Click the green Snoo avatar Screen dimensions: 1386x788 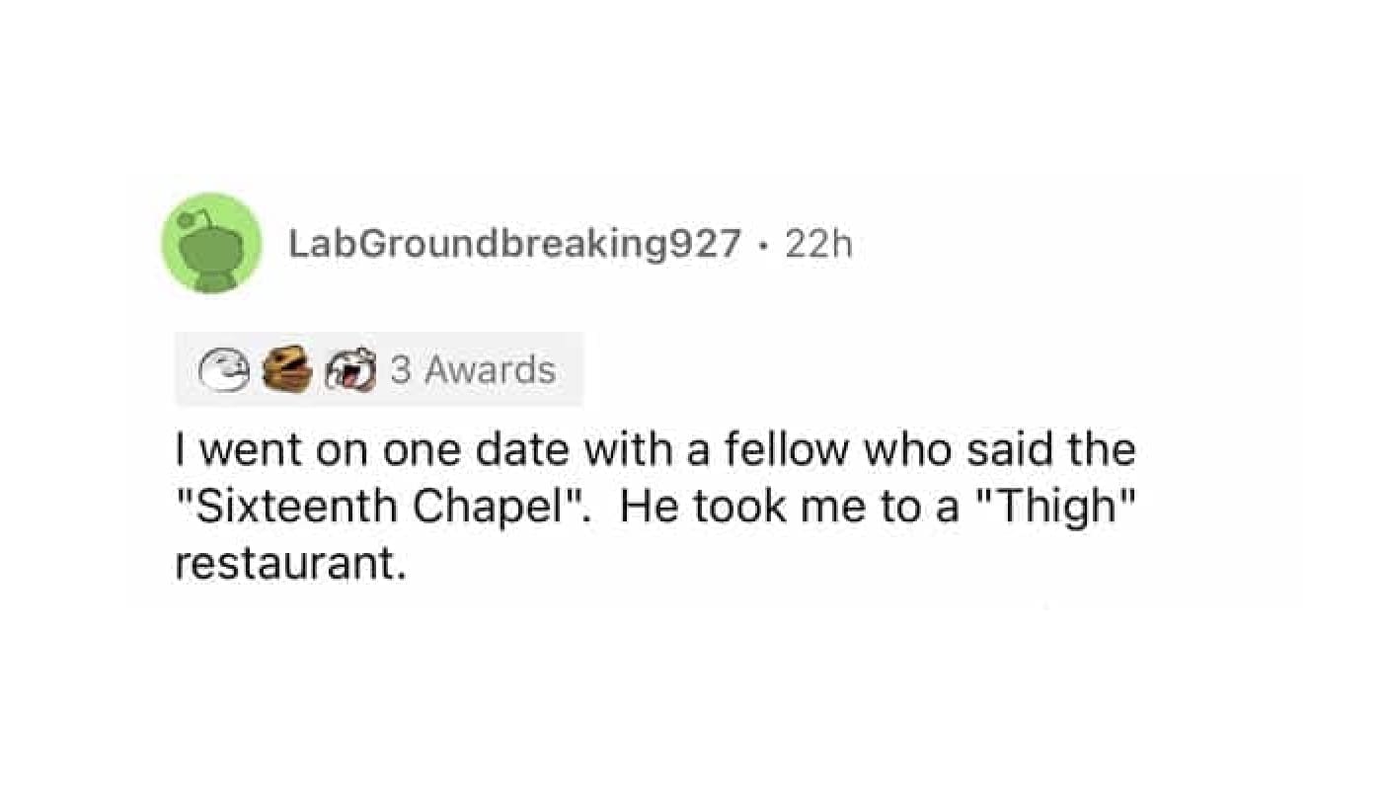coord(211,243)
